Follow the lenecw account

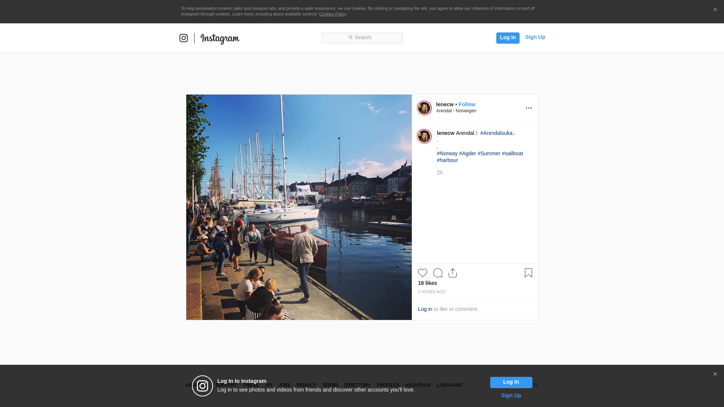[x=467, y=104]
